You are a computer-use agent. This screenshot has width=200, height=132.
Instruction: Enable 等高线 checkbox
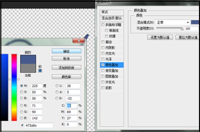tap(106, 31)
